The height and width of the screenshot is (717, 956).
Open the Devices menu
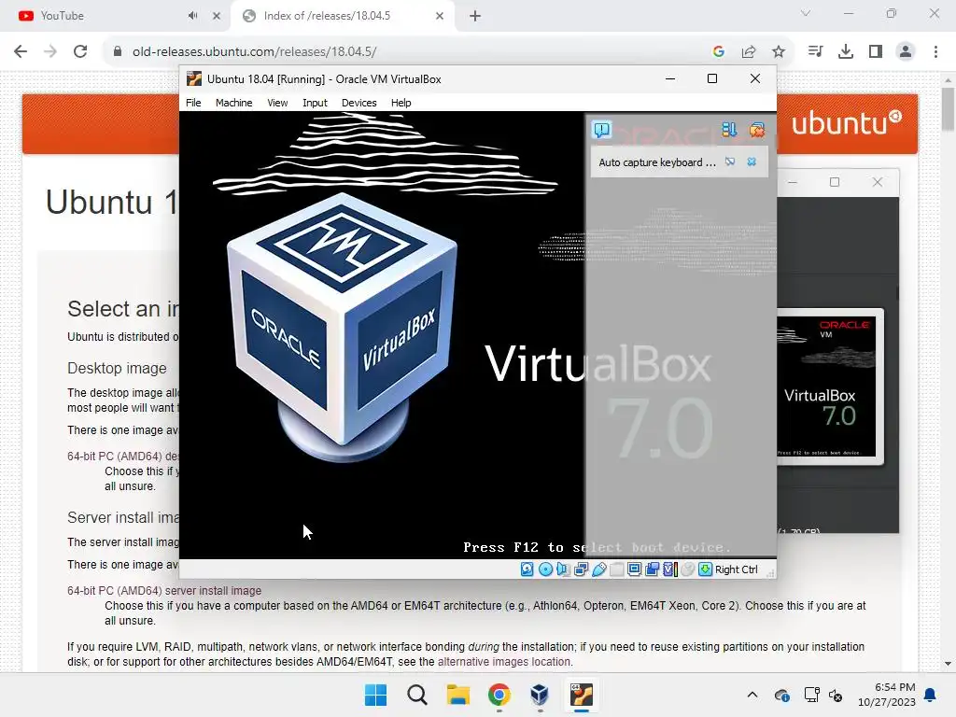point(358,103)
